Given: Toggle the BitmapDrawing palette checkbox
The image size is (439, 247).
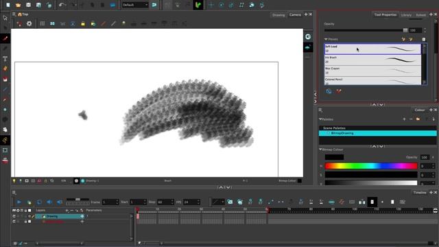Looking at the screenshot, I should pos(328,133).
